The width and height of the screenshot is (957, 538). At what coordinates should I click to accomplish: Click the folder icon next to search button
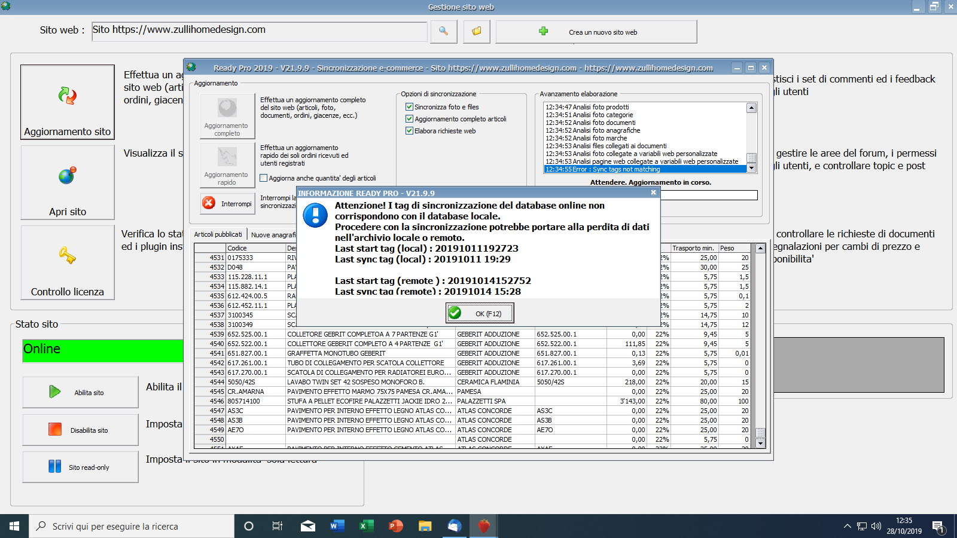pyautogui.click(x=476, y=31)
